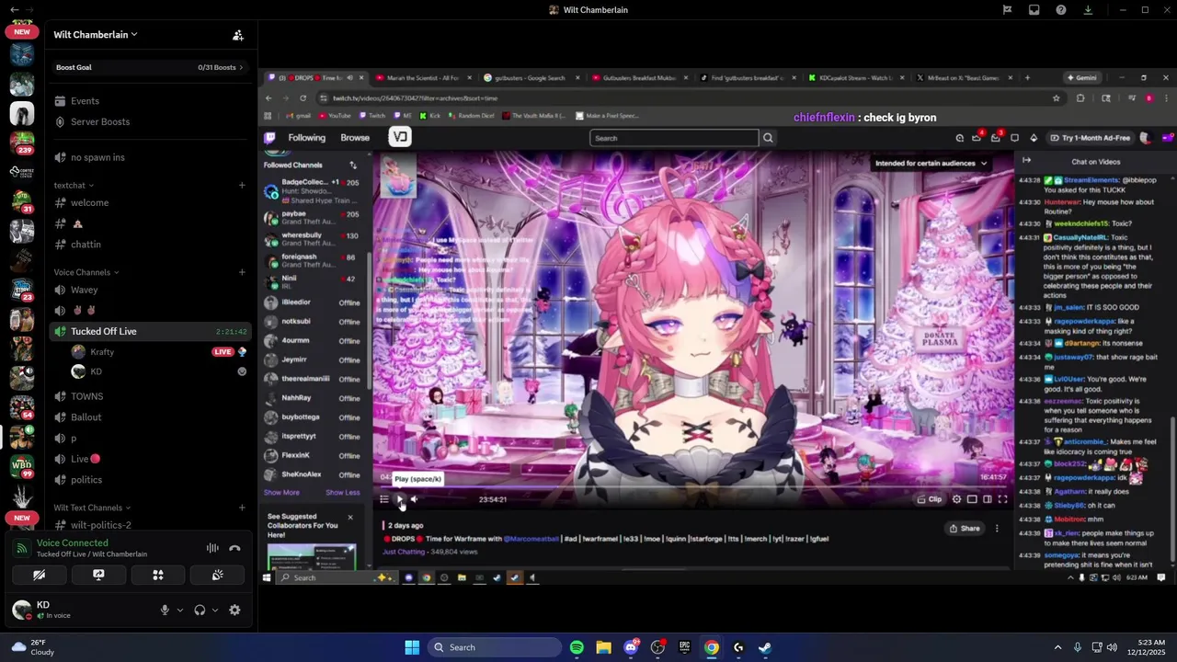The width and height of the screenshot is (1177, 662).
Task: Collapse Chat on Videos panel arrow
Action: 1026,161
